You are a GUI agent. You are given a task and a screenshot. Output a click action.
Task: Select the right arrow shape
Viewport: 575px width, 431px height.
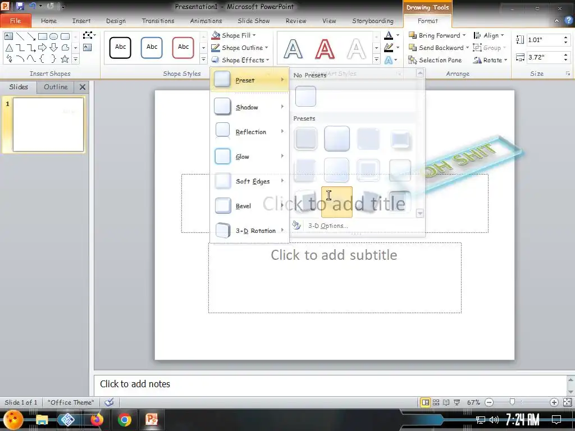click(43, 48)
